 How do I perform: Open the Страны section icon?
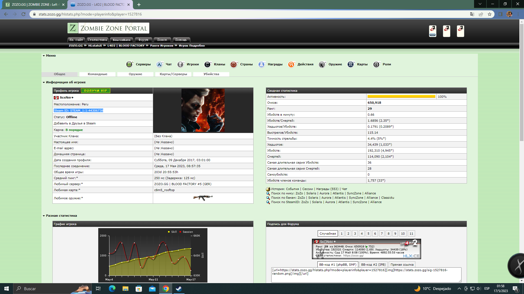[234, 65]
